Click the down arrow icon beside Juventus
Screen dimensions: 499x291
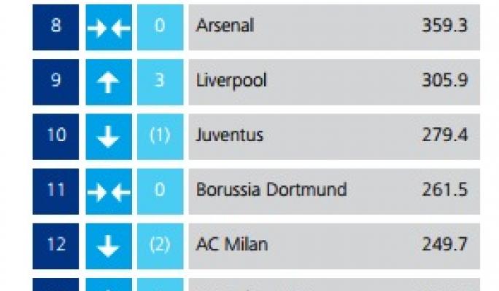click(x=109, y=135)
